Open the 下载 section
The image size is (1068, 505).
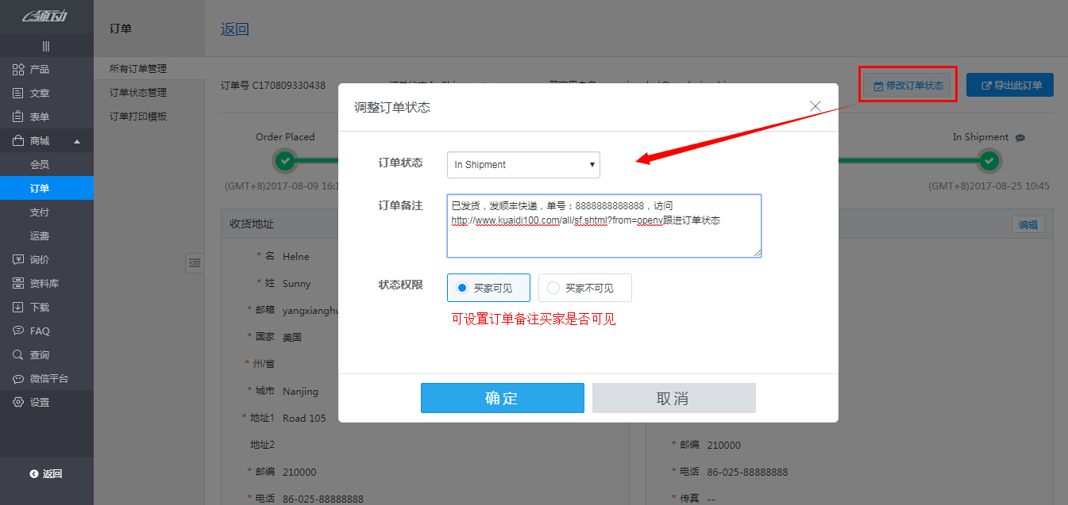tap(36, 307)
